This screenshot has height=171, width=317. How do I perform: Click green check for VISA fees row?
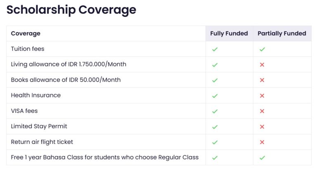point(215,111)
